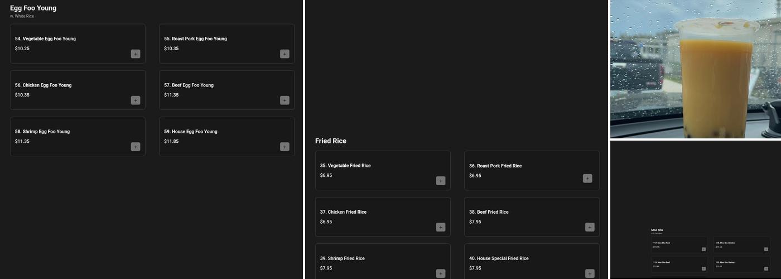Viewport: 781px width, 279px height.
Task: Add Beef Fried Rice to order
Action: (x=590, y=227)
